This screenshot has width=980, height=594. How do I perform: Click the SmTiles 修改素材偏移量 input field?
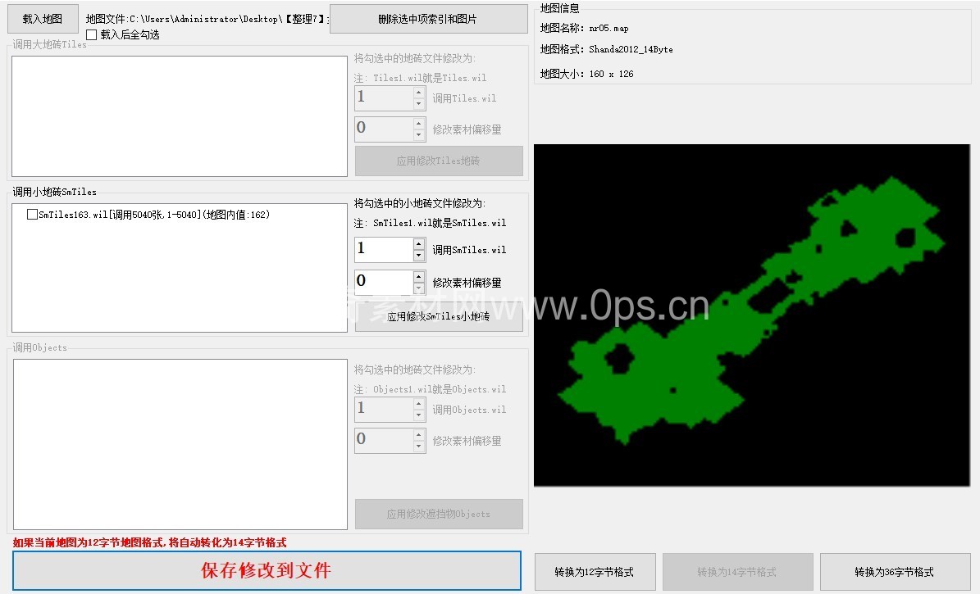point(383,282)
